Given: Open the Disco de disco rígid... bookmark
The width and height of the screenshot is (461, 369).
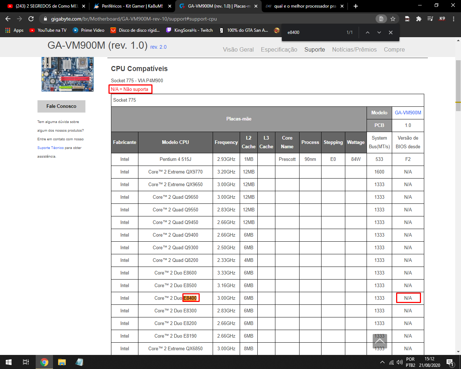Looking at the screenshot, I should tap(135, 30).
